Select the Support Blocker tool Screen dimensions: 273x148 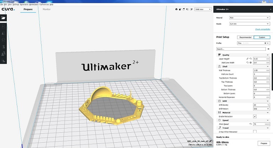pyautogui.click(x=3, y=60)
